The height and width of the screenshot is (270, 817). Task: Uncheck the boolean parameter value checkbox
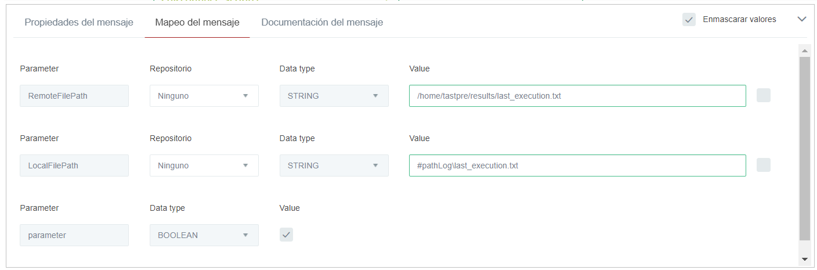[x=286, y=235]
